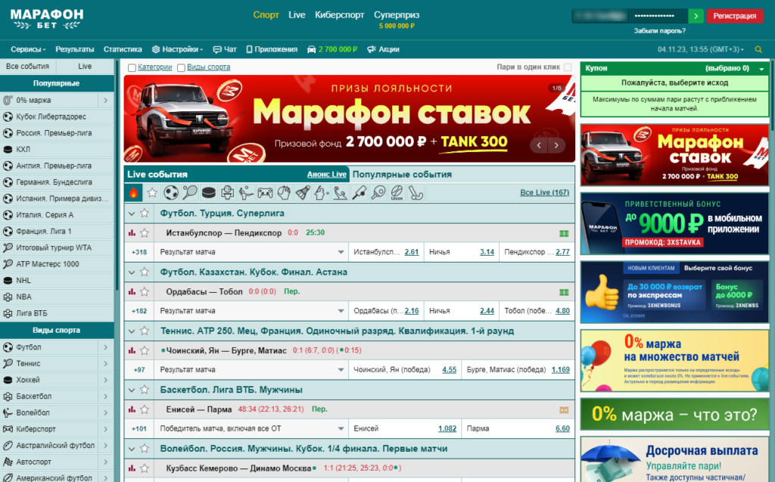
Task: Open Победитель матча, включая все ОТ dropdown
Action: click(251, 428)
